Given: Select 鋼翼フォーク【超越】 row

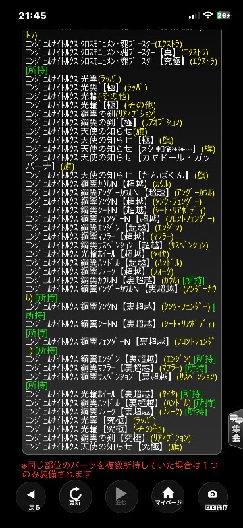Looking at the screenshot, I should 100,272.
